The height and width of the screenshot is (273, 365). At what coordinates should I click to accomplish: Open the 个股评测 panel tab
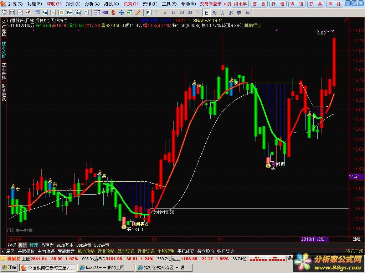(x=166, y=251)
